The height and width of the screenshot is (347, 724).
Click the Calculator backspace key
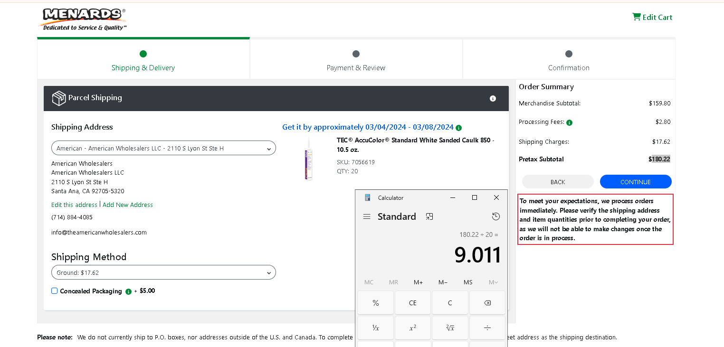coord(487,303)
